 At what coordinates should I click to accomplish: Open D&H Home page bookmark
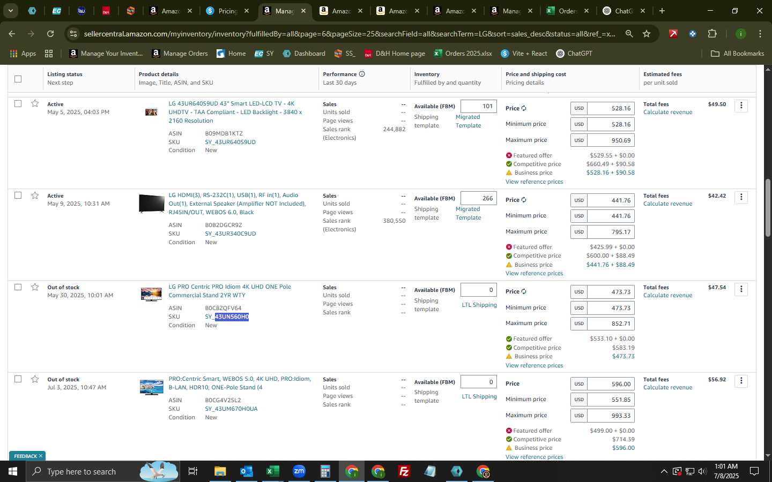(x=395, y=53)
